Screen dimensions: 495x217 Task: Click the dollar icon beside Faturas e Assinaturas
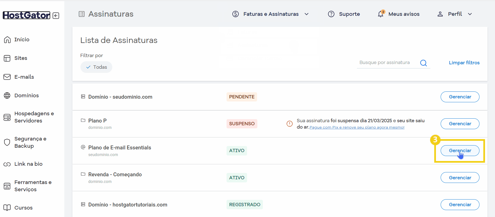click(x=235, y=14)
